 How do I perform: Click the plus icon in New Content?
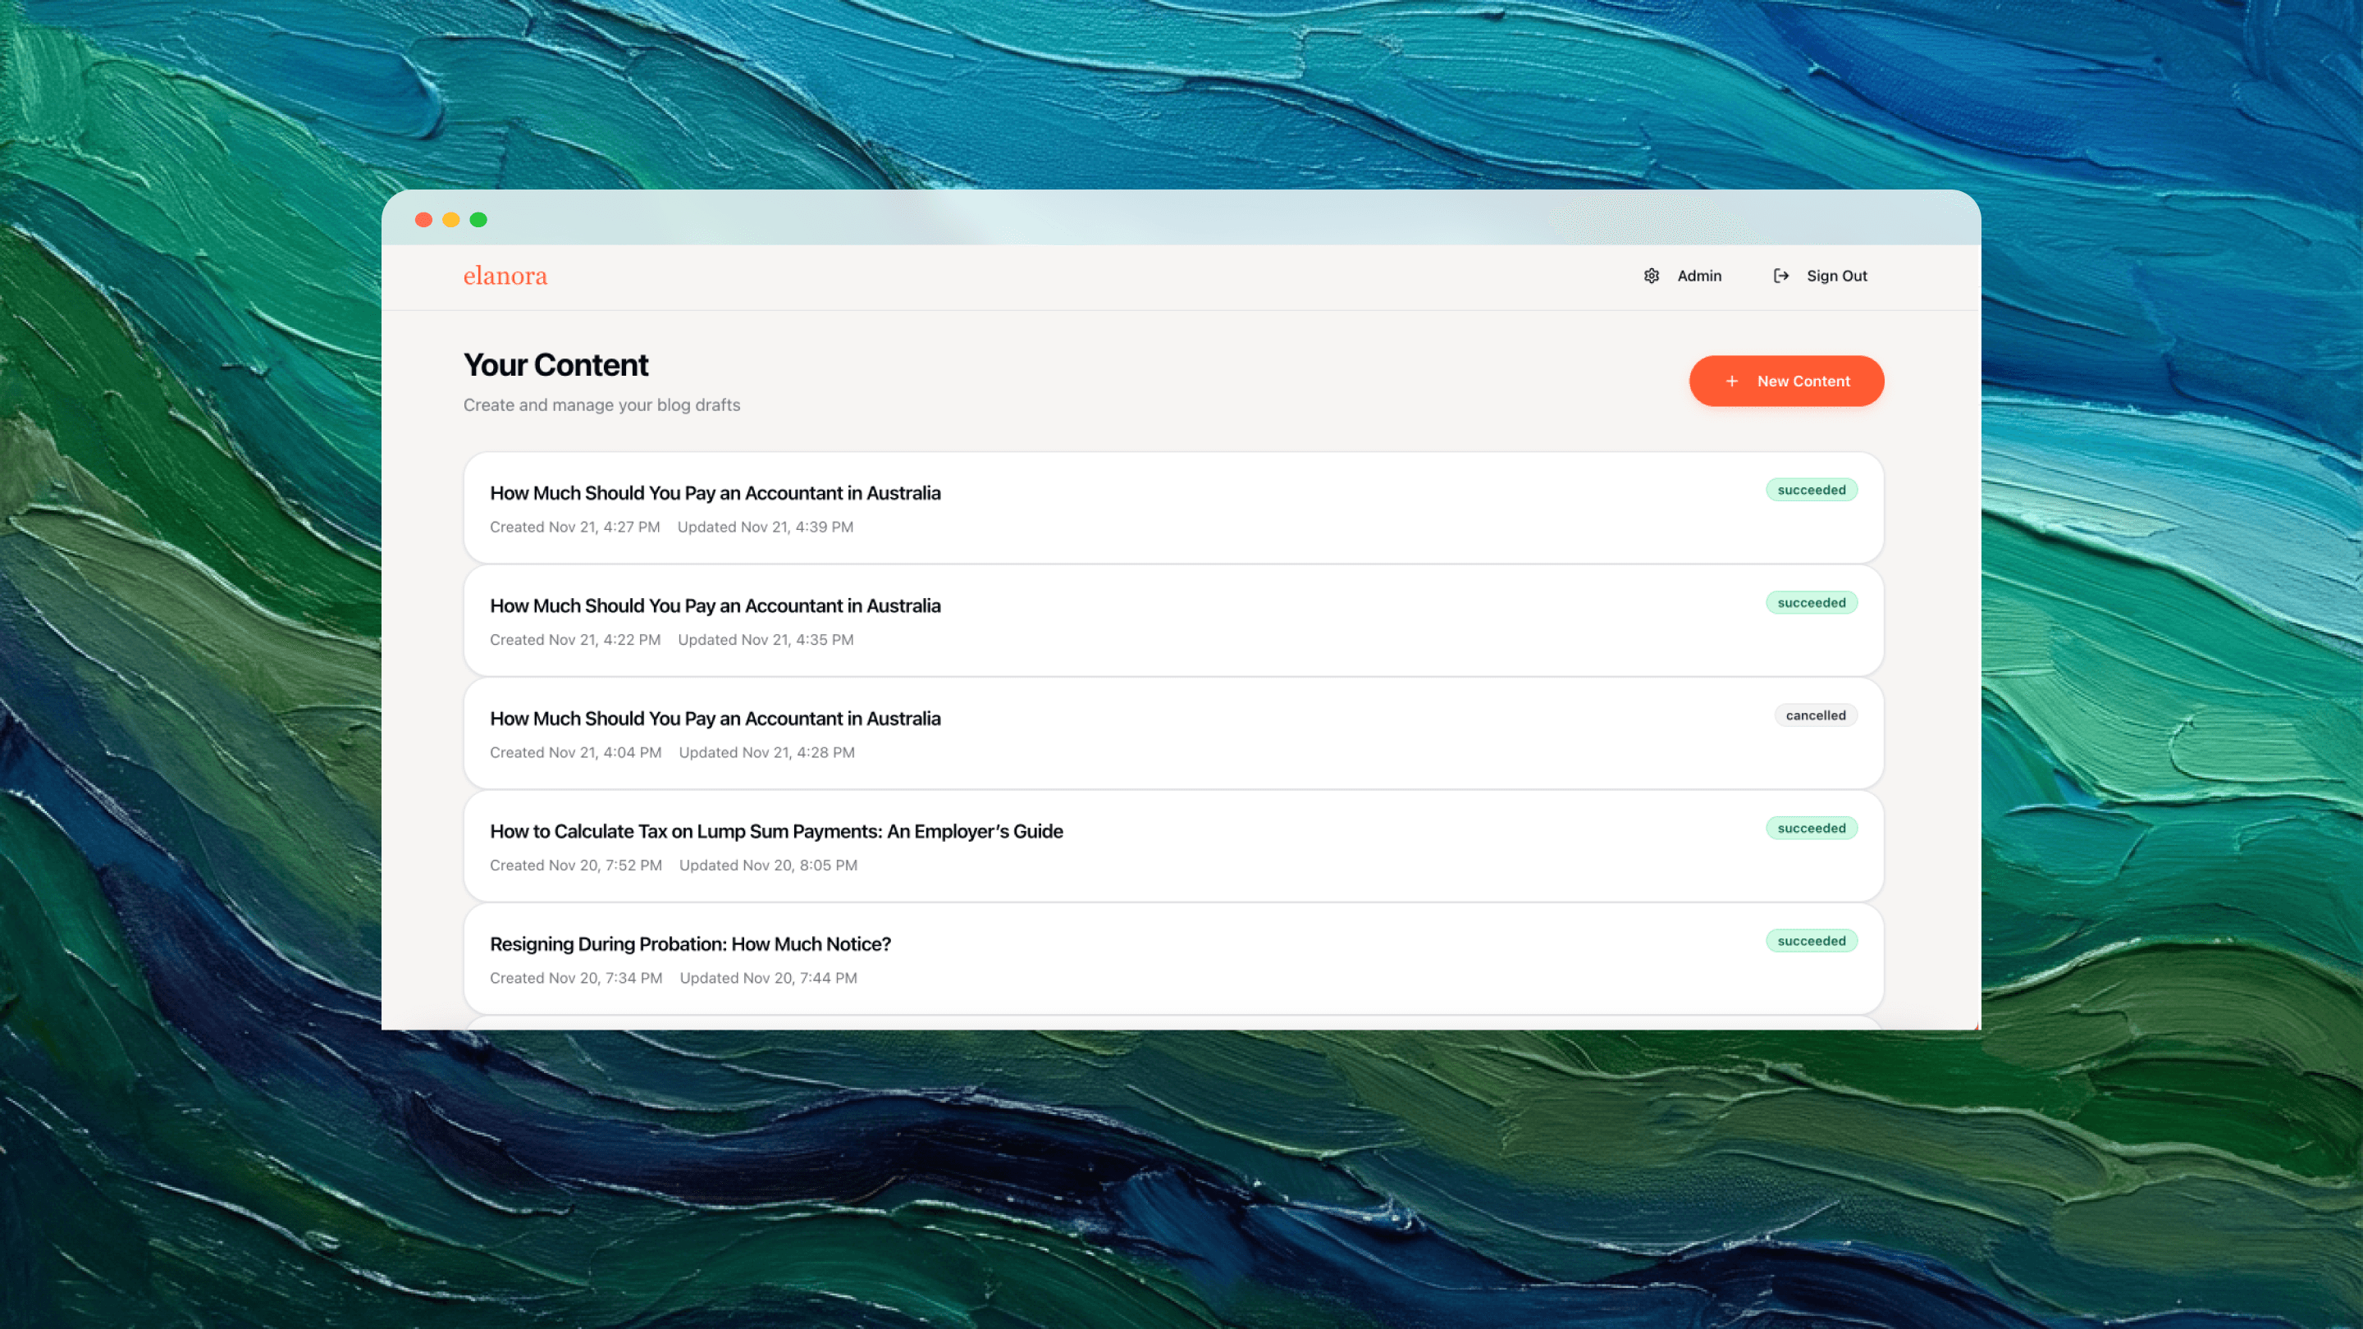1731,381
